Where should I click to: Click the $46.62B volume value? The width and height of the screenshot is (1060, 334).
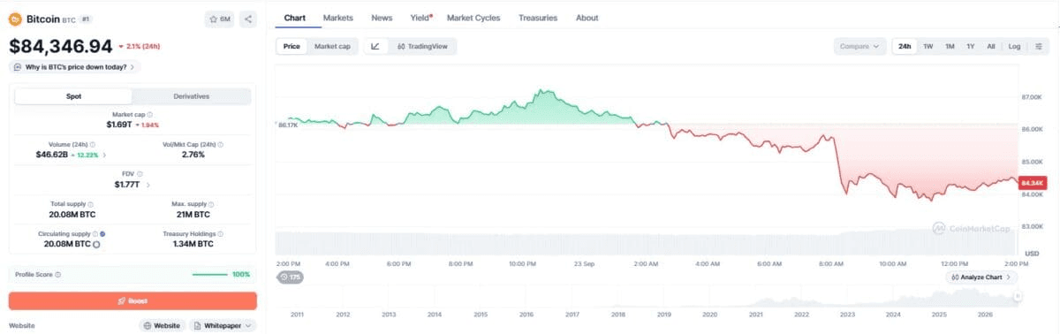tap(52, 155)
